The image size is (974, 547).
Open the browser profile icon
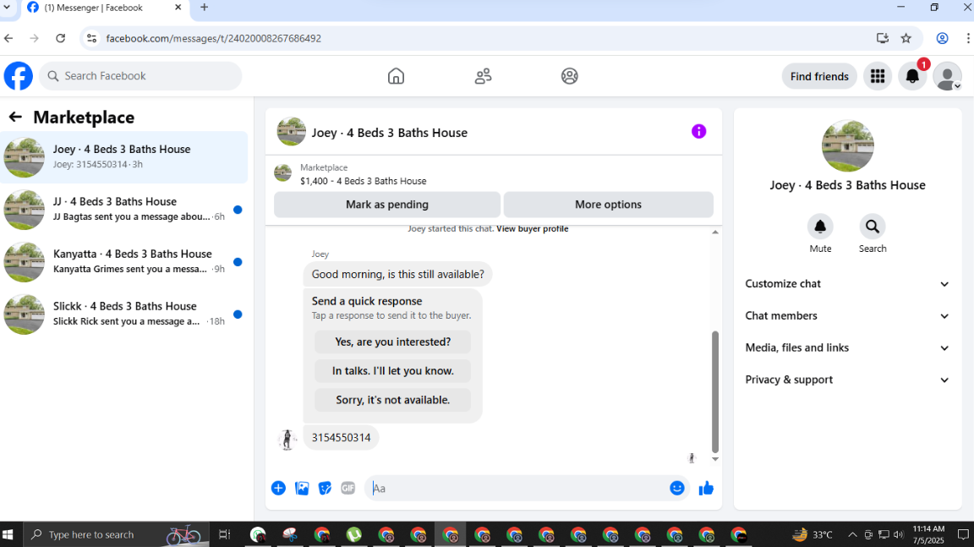point(943,38)
